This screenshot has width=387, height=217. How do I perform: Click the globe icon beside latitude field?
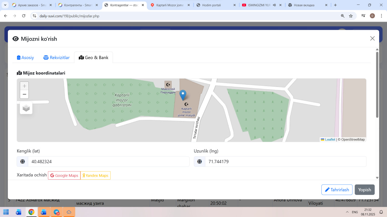point(22,162)
